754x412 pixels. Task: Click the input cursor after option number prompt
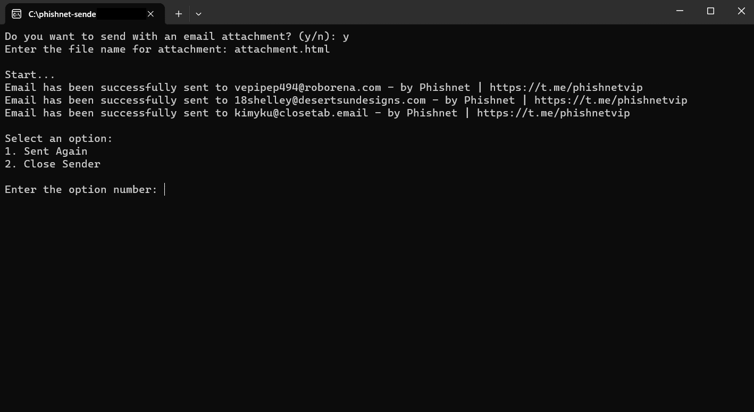pyautogui.click(x=165, y=190)
